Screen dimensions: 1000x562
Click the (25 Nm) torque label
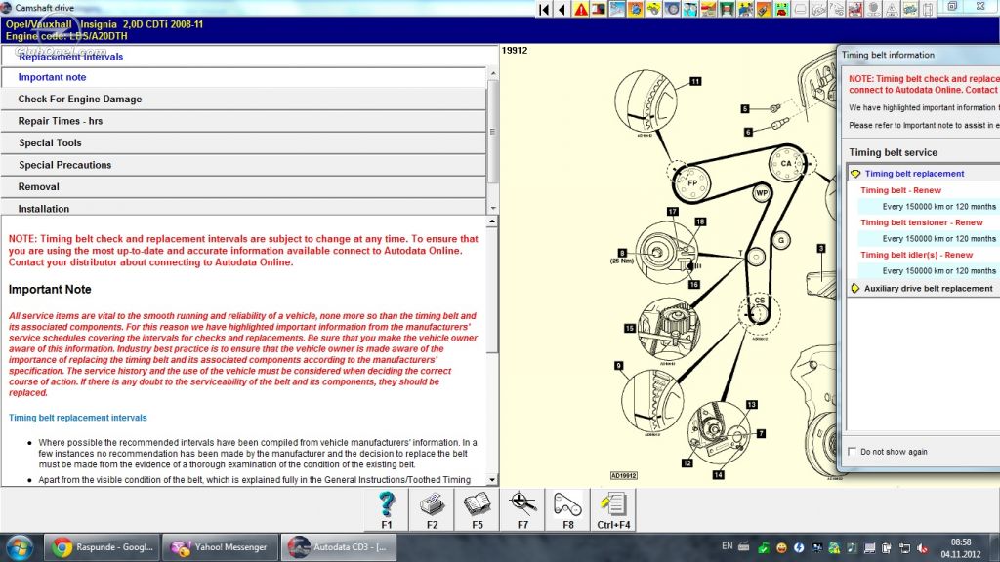622,261
